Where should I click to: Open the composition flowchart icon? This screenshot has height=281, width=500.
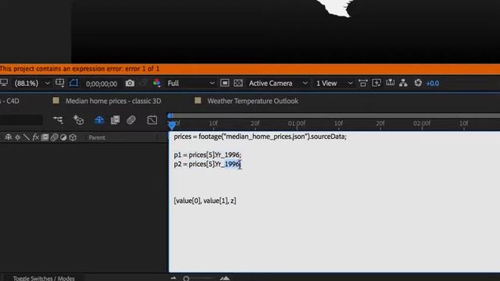coord(403,83)
